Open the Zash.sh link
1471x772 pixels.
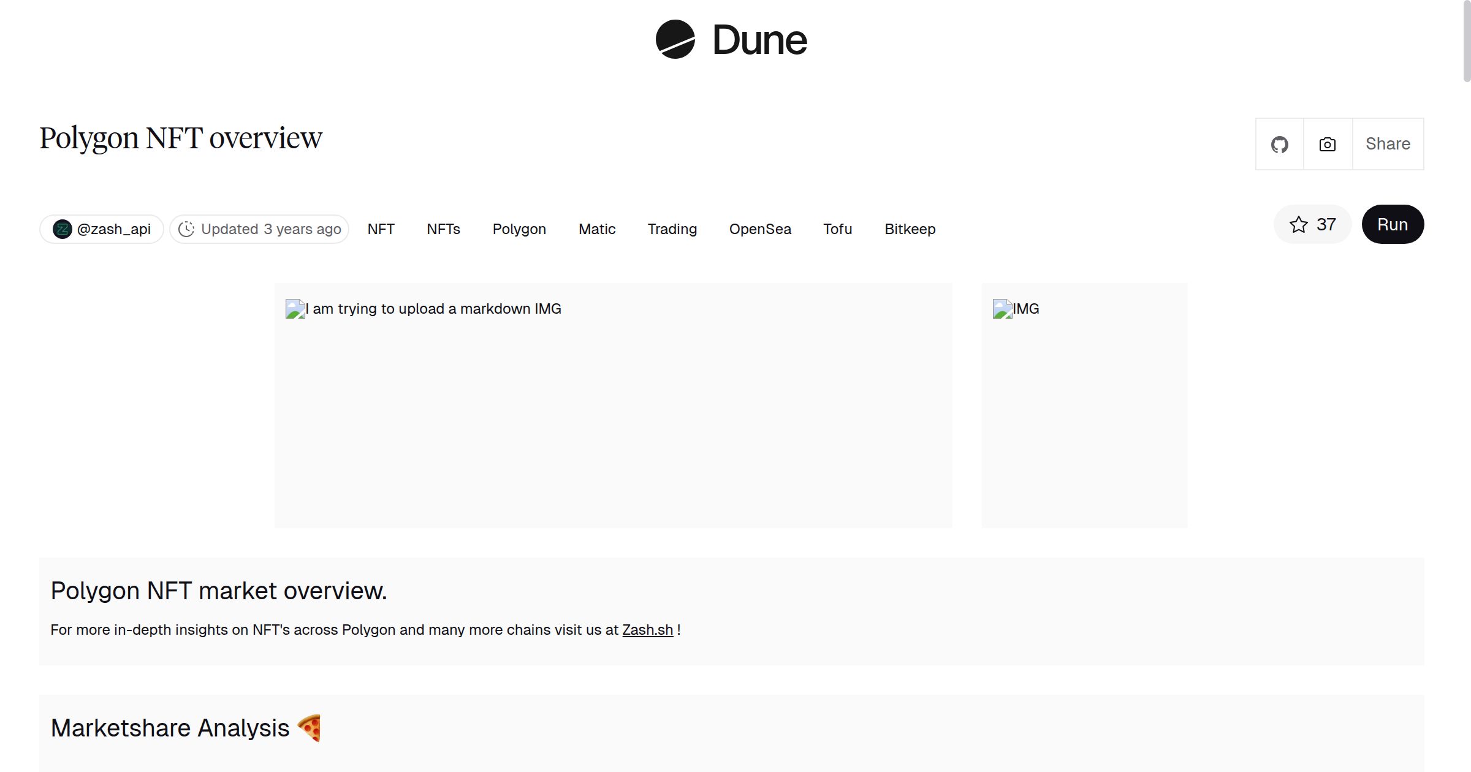coord(647,630)
